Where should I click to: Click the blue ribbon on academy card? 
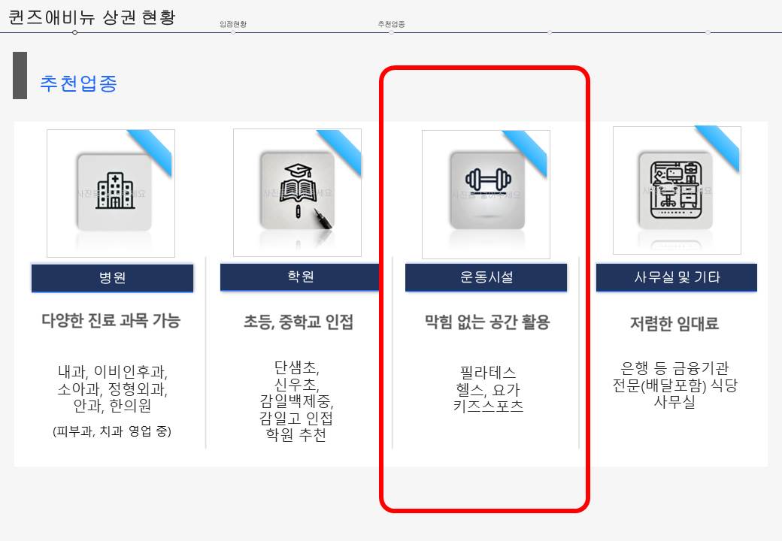coord(340,150)
